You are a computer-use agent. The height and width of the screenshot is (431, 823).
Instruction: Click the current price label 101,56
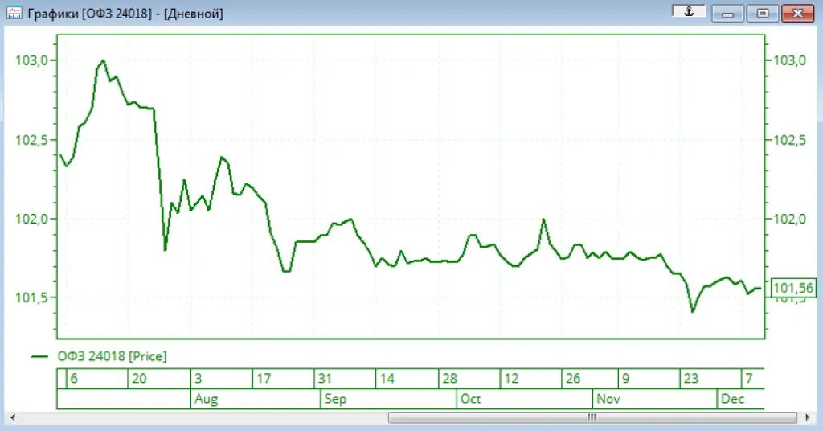792,288
